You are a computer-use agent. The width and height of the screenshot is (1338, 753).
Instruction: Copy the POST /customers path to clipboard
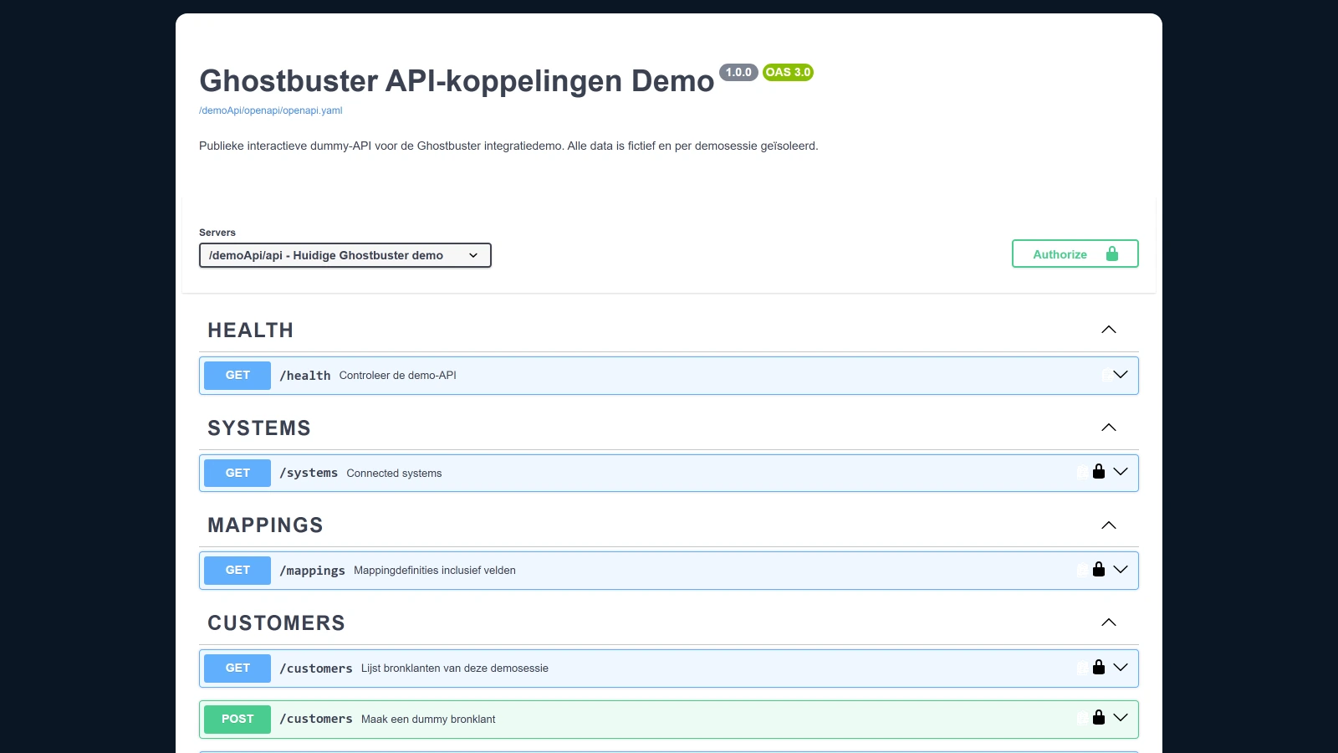(x=1083, y=718)
